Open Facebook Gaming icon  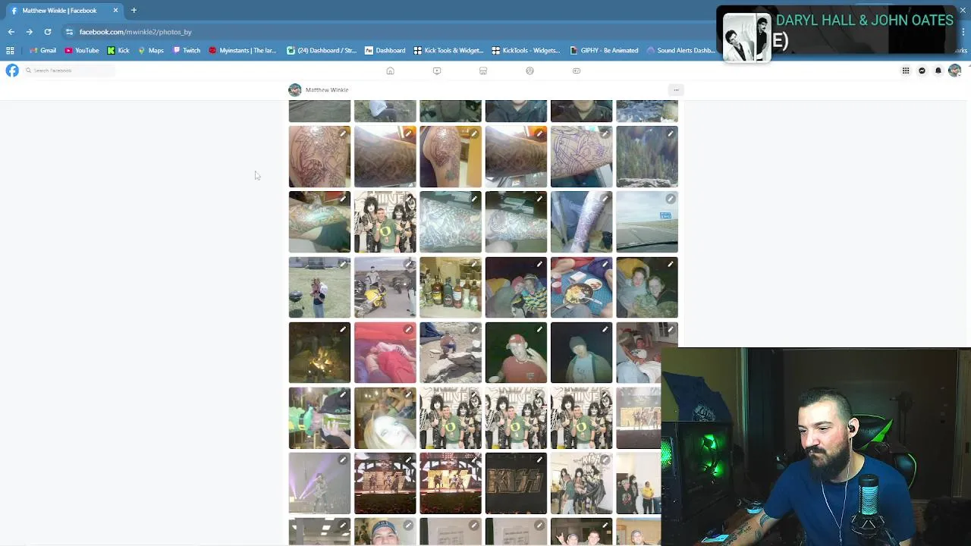click(577, 71)
